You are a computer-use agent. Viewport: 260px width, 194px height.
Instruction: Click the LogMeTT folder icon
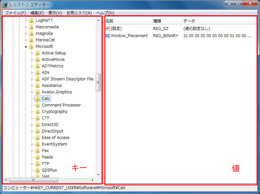[31, 21]
